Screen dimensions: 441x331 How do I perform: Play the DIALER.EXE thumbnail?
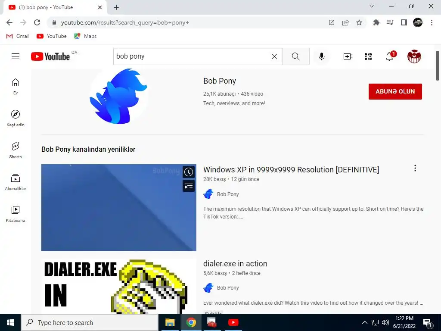coord(119,287)
